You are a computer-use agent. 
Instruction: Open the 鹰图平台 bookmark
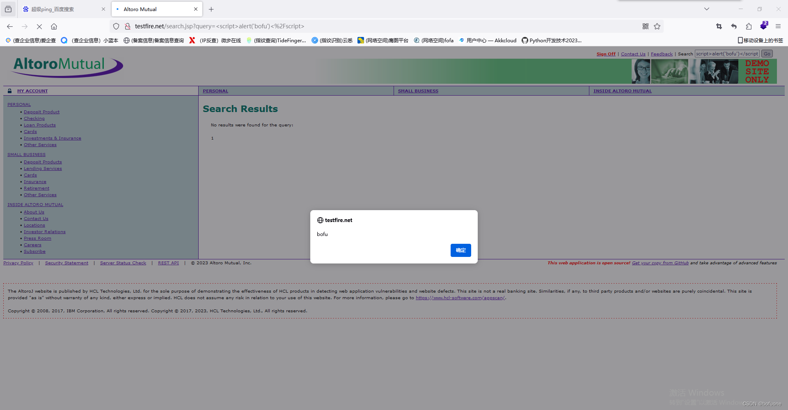click(383, 40)
